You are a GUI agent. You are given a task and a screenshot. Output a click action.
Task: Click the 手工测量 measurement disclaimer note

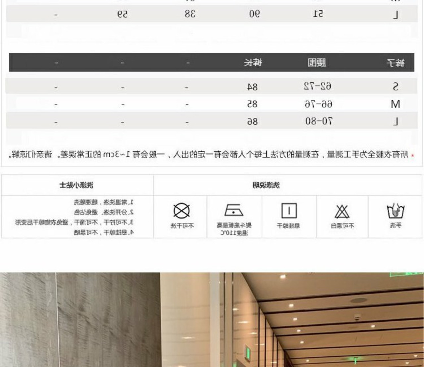[x=211, y=155]
